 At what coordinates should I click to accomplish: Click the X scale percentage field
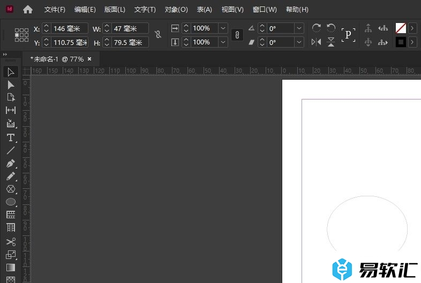[x=204, y=28]
